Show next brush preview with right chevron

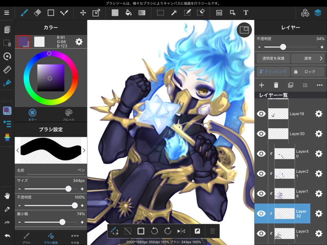pyautogui.click(x=84, y=150)
